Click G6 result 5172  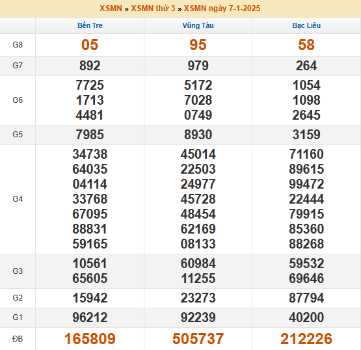coord(198,85)
